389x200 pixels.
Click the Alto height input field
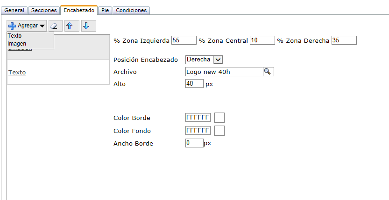pos(194,84)
